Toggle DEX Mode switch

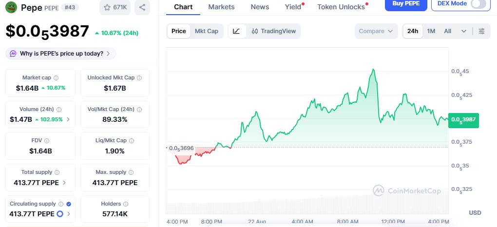(478, 3)
